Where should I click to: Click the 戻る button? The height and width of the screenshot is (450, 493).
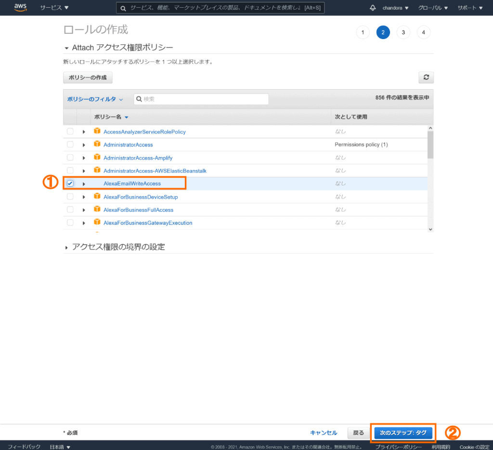point(358,433)
